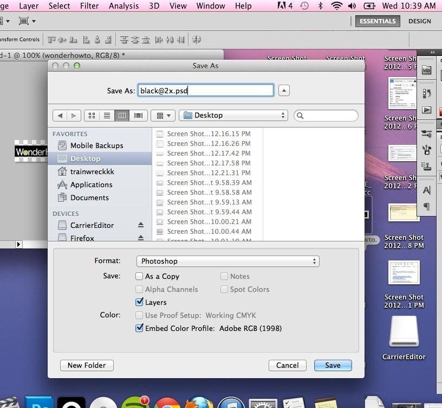Open the Mini Bridge panel icon
Image resolution: width=442 pixels, height=408 pixels.
click(x=427, y=70)
